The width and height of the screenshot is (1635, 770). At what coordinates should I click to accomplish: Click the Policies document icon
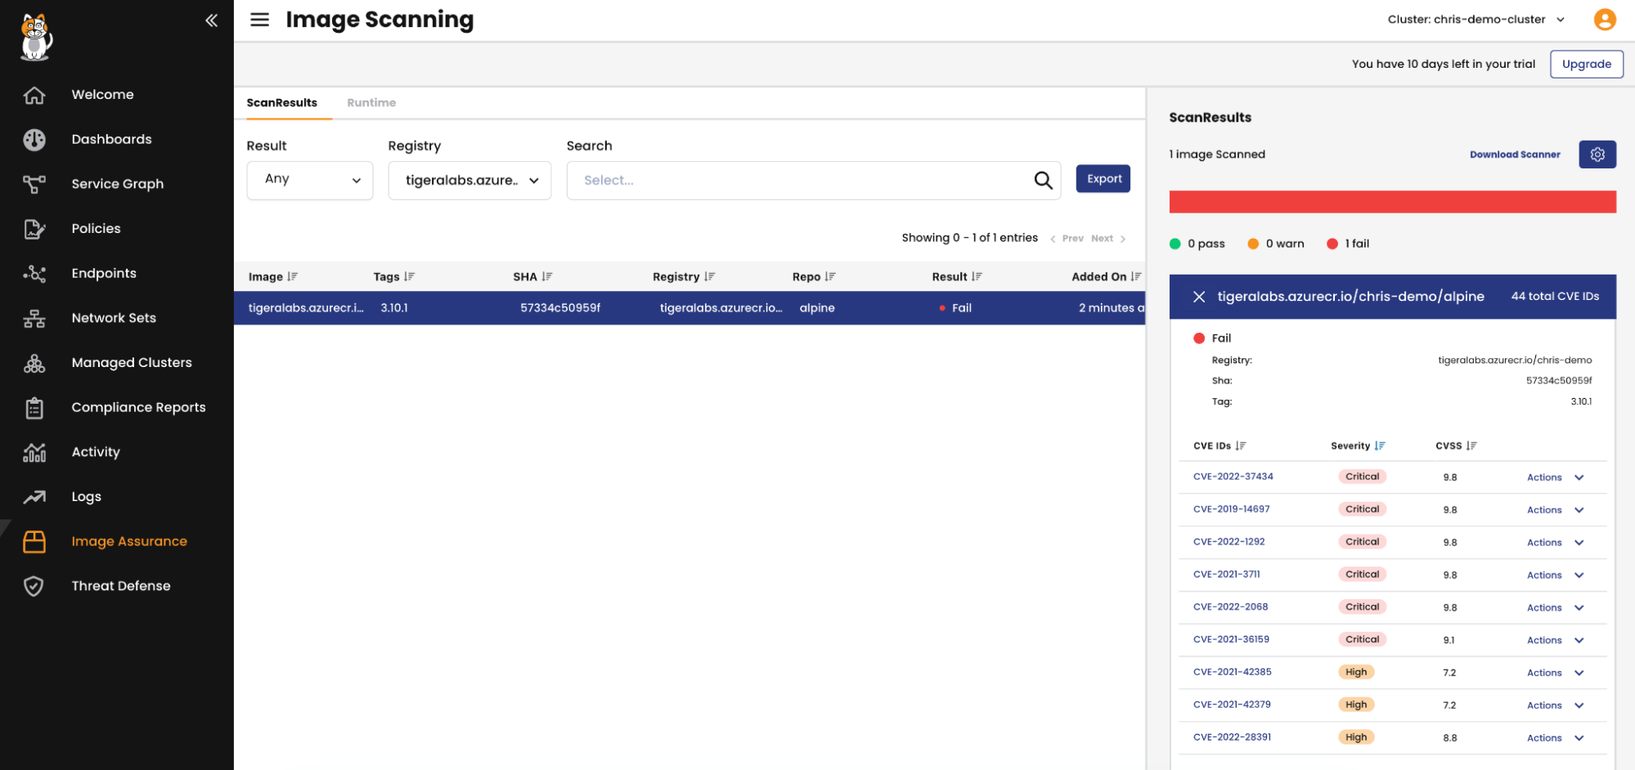point(34,229)
